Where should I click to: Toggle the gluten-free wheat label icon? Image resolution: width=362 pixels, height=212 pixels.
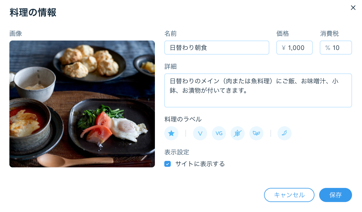click(238, 133)
